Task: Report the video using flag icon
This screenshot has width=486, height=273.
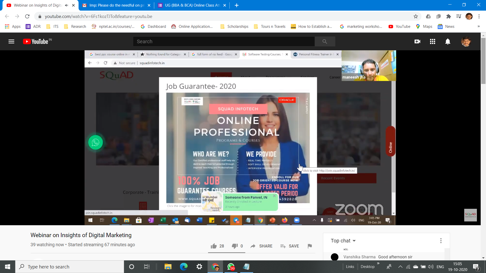Action: point(310,246)
